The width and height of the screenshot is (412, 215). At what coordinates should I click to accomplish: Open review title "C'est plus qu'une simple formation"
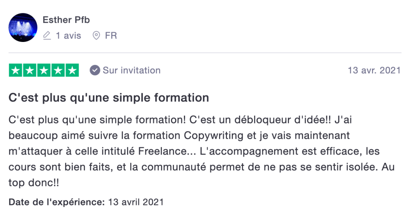[x=109, y=98]
